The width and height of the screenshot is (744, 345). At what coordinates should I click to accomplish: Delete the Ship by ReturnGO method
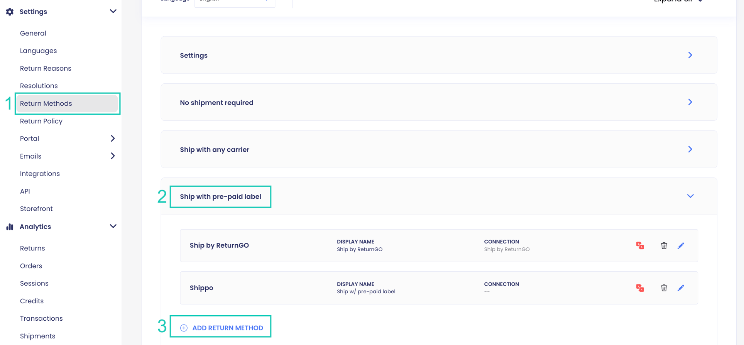[664, 245]
